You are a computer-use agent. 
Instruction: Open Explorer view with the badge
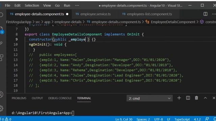click(x=2, y=30)
